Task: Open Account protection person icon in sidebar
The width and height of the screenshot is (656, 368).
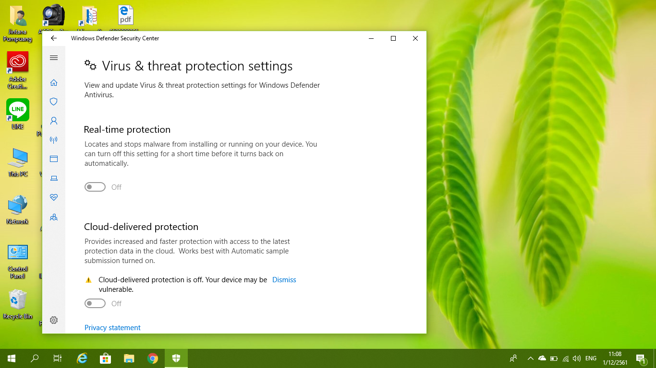Action: [54, 121]
